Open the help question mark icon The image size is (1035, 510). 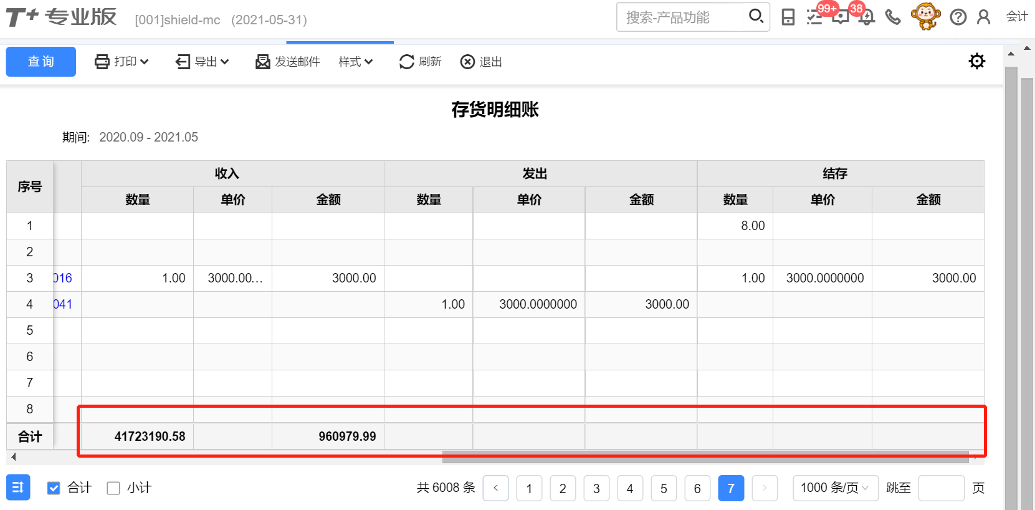click(x=958, y=17)
